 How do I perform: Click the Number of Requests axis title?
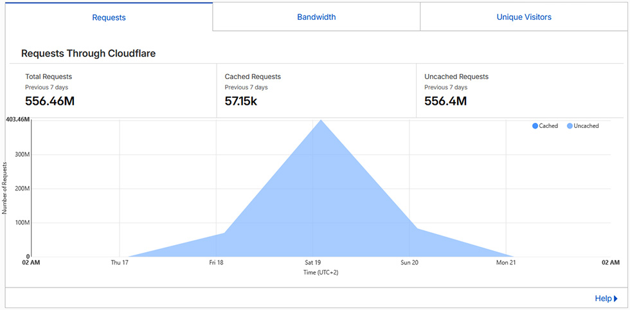point(4,188)
